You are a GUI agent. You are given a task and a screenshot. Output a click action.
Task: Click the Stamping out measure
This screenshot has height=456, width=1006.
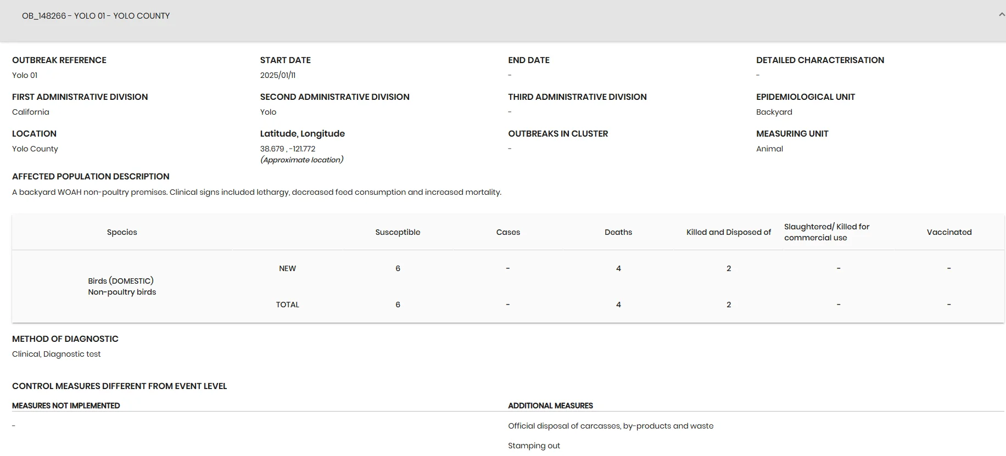[534, 446]
